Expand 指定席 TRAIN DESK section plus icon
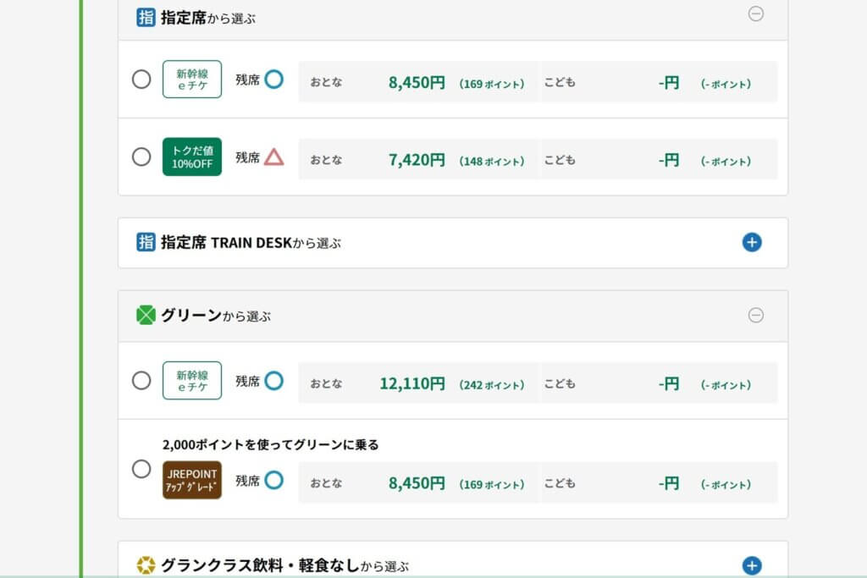 (752, 243)
